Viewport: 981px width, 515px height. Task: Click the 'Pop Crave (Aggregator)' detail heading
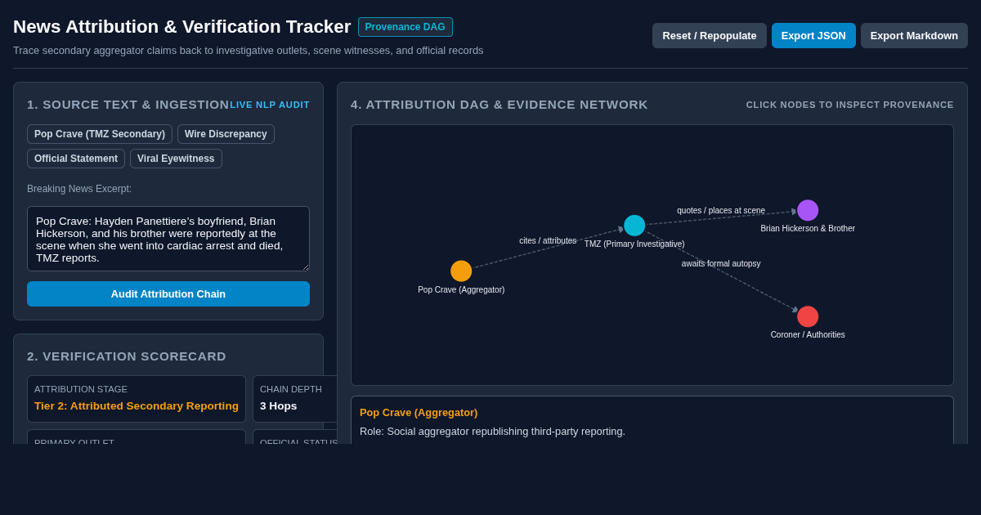(419, 413)
